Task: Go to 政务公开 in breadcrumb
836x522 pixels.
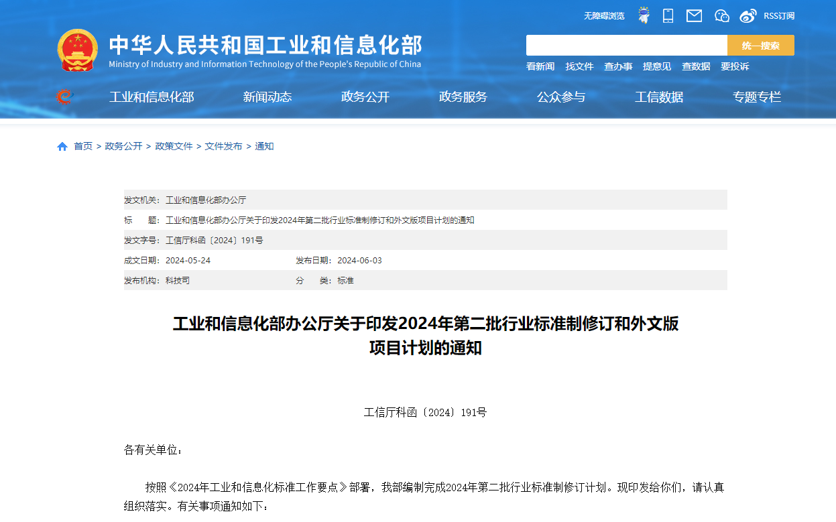Action: pyautogui.click(x=123, y=146)
